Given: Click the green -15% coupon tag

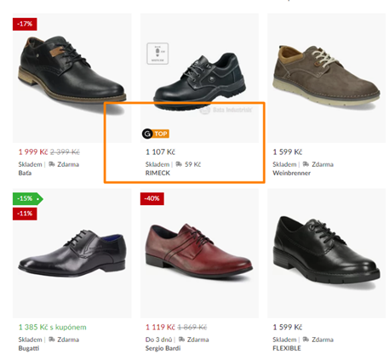Looking at the screenshot, I should pyautogui.click(x=27, y=198).
